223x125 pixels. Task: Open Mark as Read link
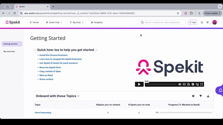click(46, 75)
